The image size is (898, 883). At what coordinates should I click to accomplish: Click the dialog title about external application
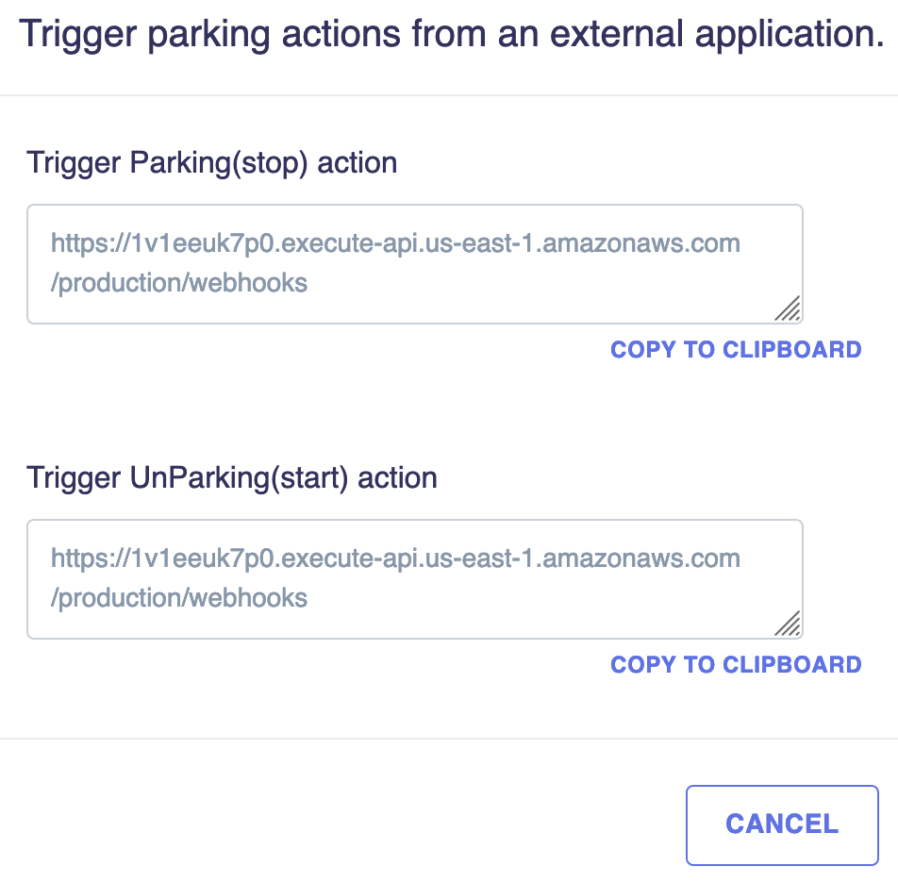(x=451, y=34)
